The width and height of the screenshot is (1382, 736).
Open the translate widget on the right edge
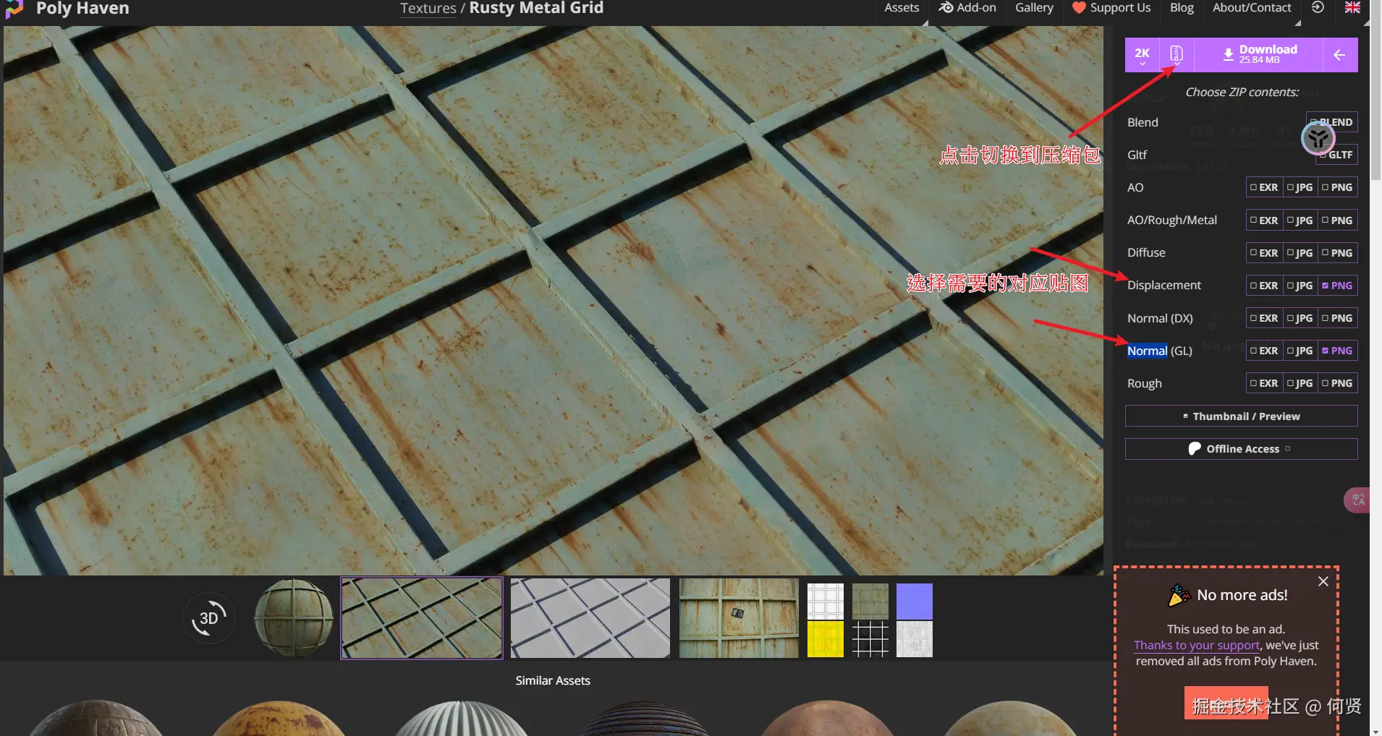[x=1357, y=500]
